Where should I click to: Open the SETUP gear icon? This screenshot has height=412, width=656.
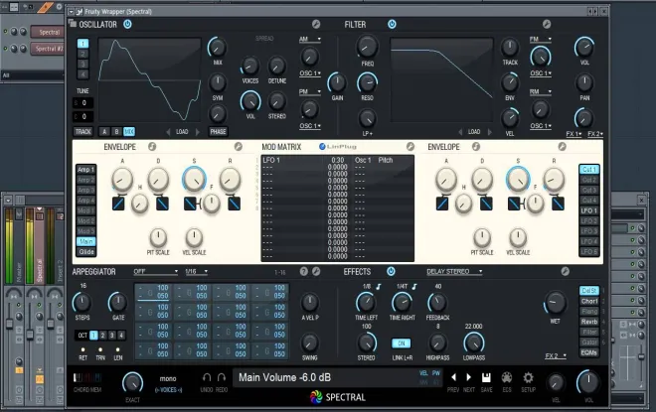point(529,377)
